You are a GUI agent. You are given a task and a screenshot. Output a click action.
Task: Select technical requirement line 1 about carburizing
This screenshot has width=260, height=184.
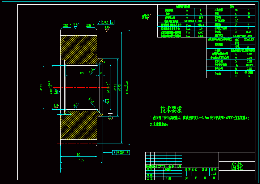click(x=200, y=118)
